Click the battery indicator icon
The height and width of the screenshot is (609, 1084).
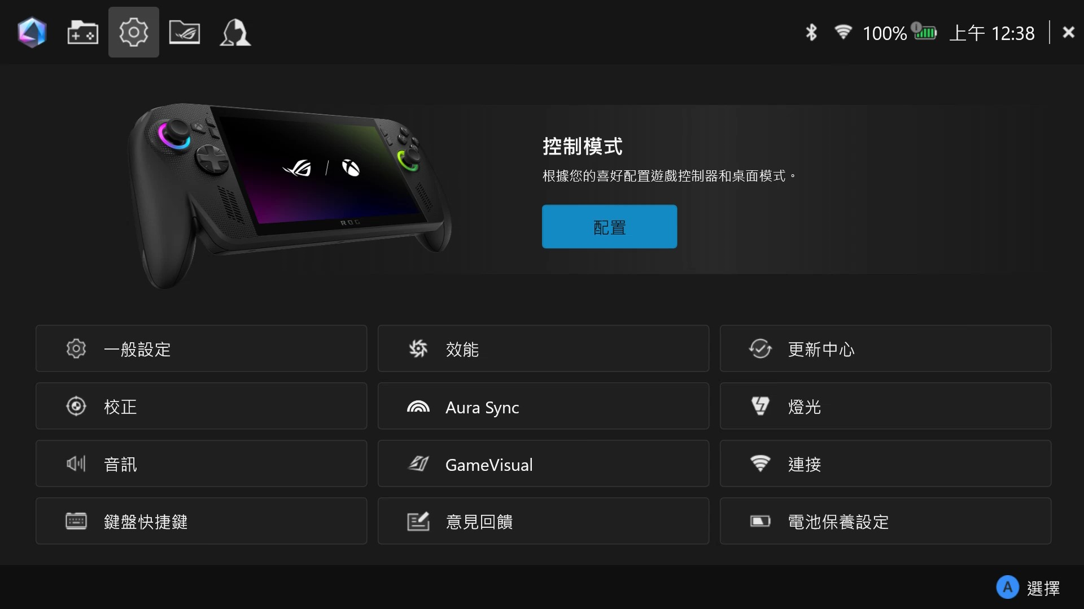(x=924, y=32)
